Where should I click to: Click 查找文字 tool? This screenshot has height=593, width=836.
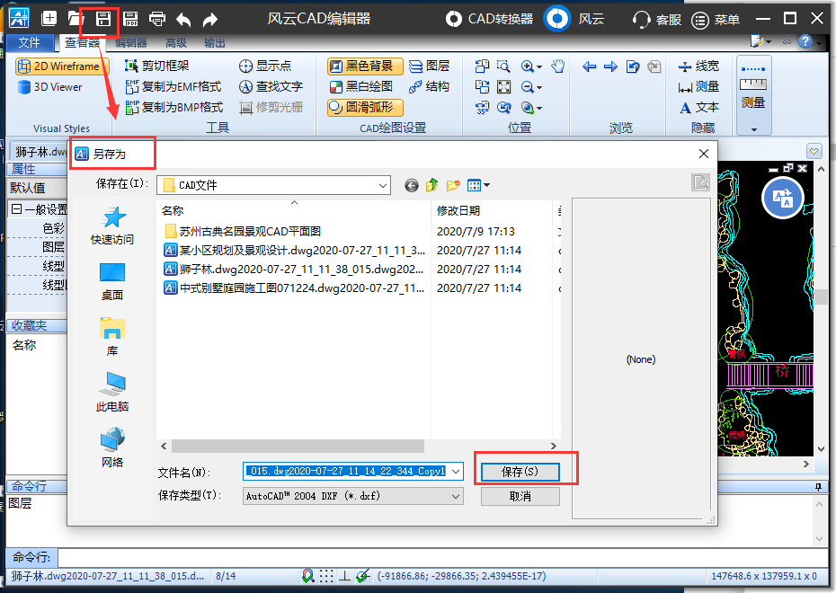pyautogui.click(x=271, y=86)
